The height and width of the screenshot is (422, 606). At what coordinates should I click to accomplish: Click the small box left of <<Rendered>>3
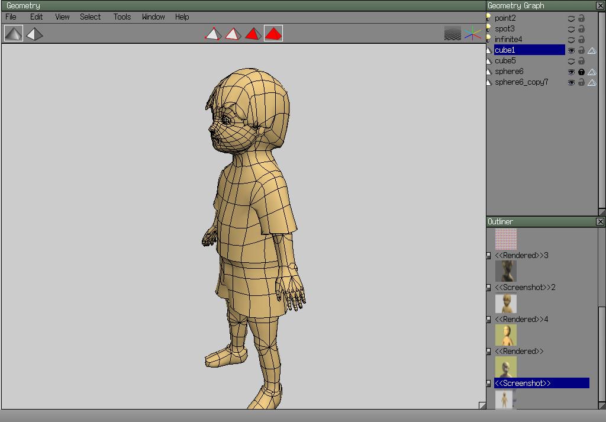[x=488, y=256]
